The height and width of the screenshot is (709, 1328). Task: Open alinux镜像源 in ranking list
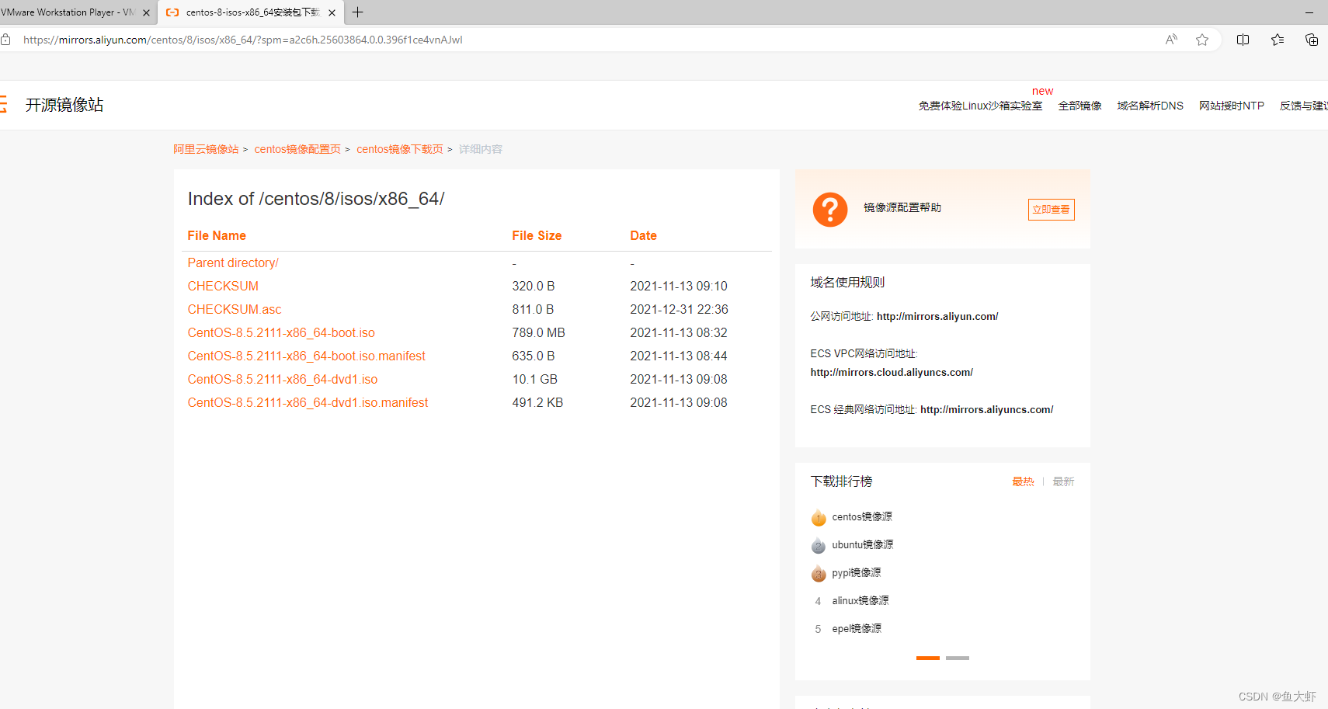point(860,601)
